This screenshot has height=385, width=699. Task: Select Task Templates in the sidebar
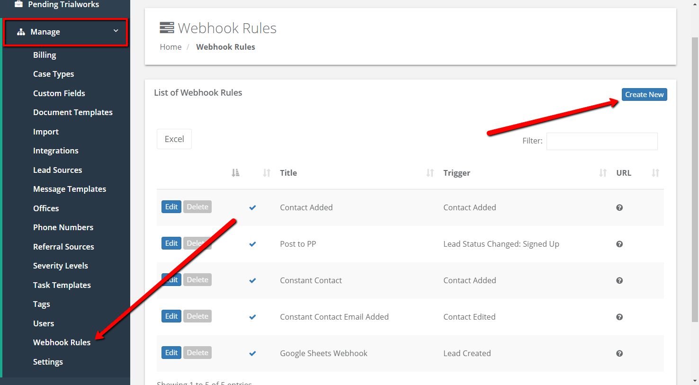[62, 285]
